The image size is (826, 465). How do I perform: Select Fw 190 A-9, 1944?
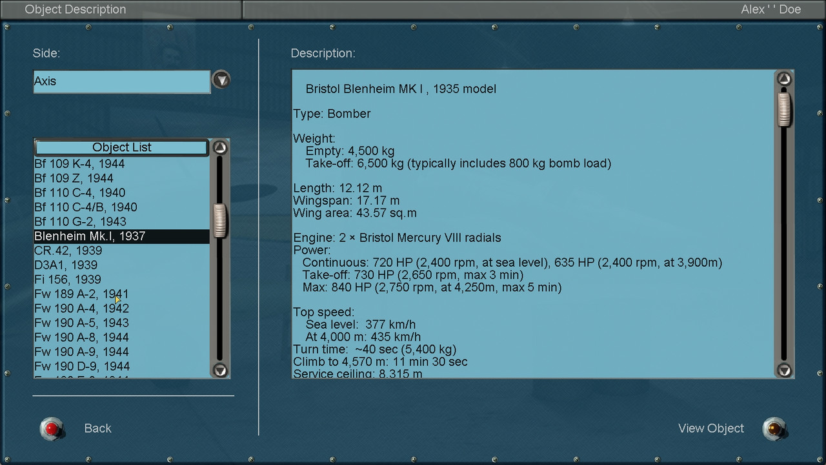pyautogui.click(x=122, y=352)
